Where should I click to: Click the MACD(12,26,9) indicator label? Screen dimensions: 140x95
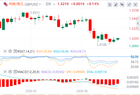[x=28, y=72]
